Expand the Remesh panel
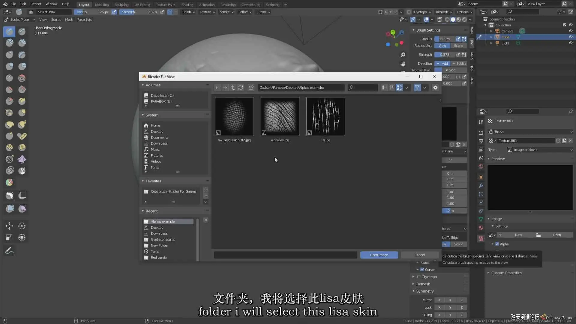 (x=423, y=284)
